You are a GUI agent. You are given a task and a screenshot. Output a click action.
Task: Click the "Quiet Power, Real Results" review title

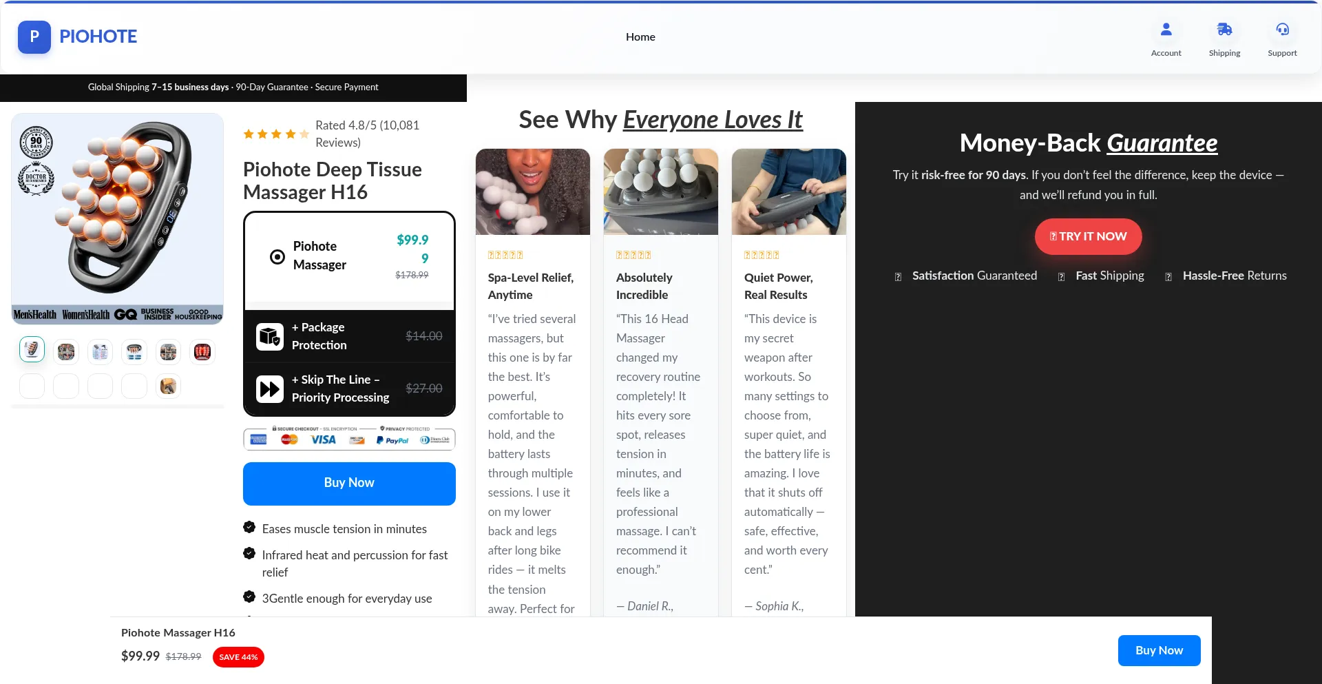tap(779, 286)
